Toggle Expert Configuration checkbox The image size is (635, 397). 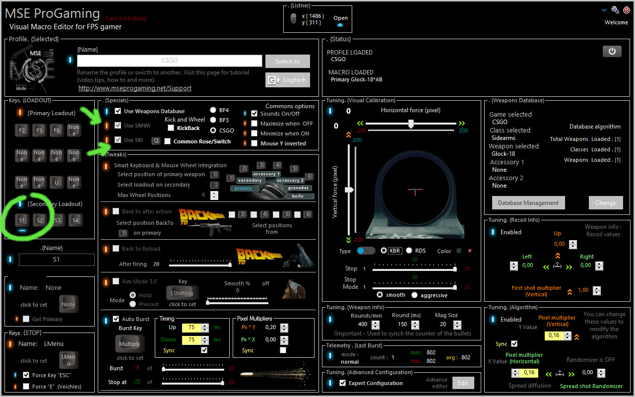click(342, 383)
